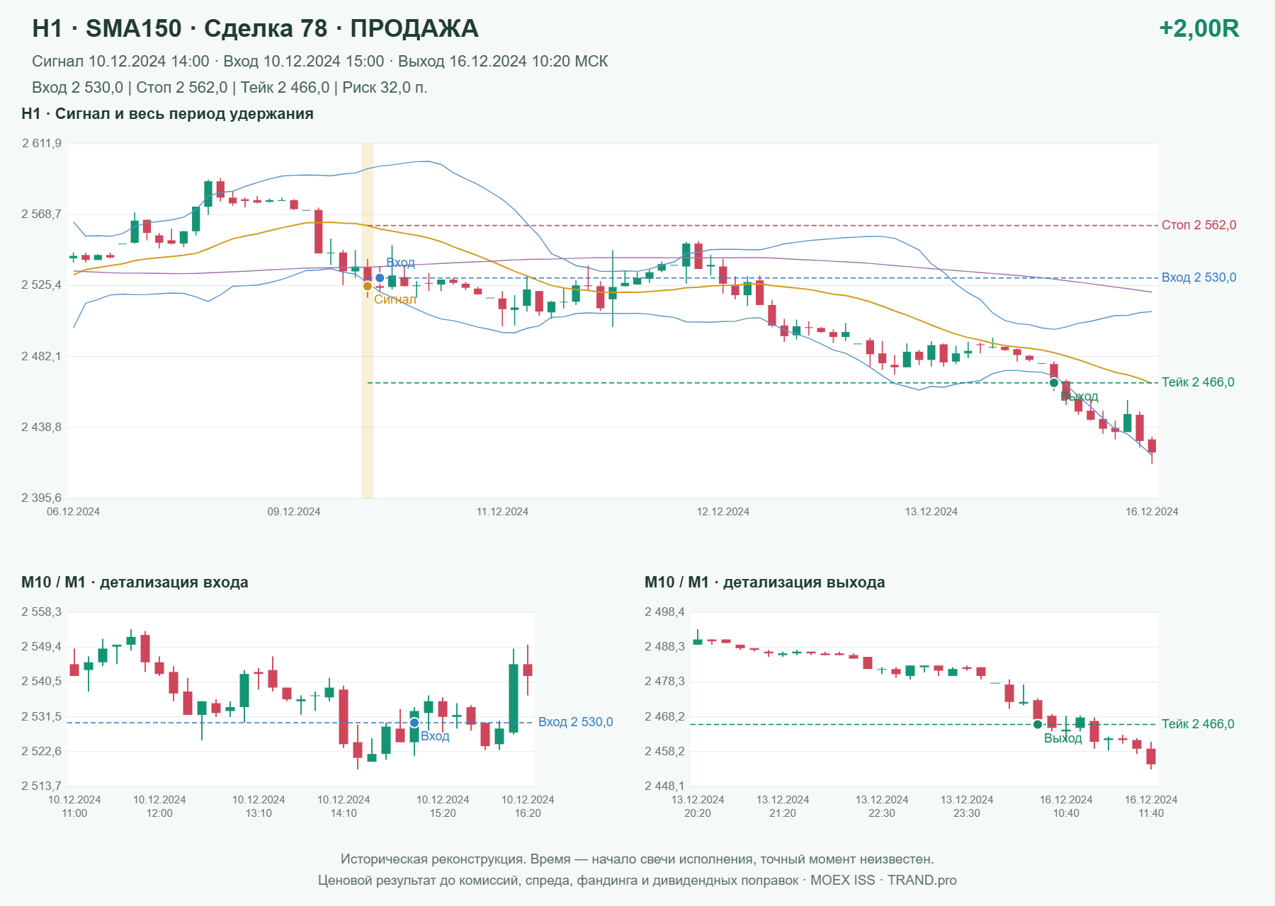The height and width of the screenshot is (906, 1275).
Task: Click the H1 y-axis value '2 482,1'
Action: [42, 356]
